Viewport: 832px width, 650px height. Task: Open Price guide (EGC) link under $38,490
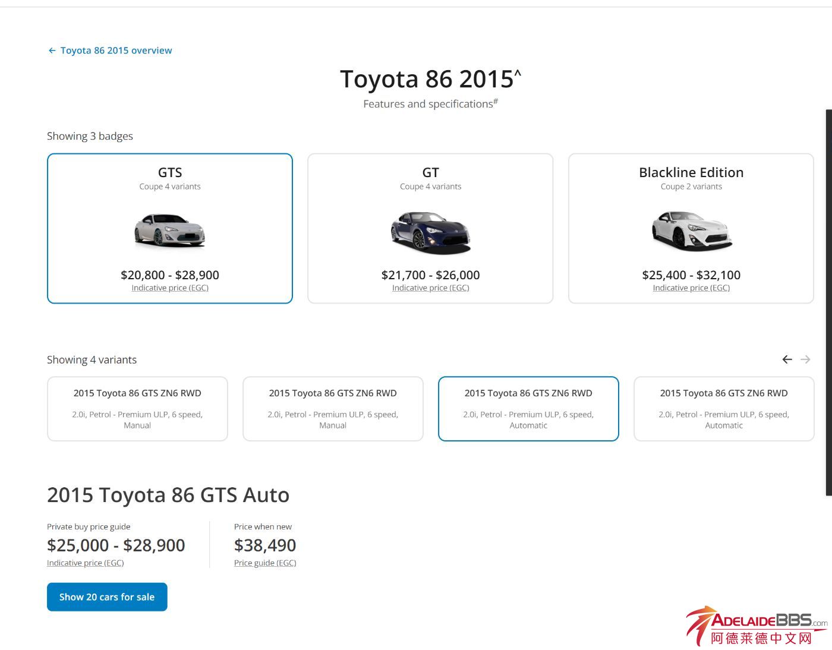(265, 563)
